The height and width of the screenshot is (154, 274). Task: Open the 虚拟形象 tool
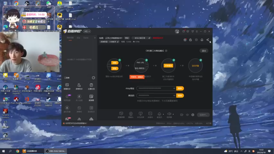pos(67,109)
